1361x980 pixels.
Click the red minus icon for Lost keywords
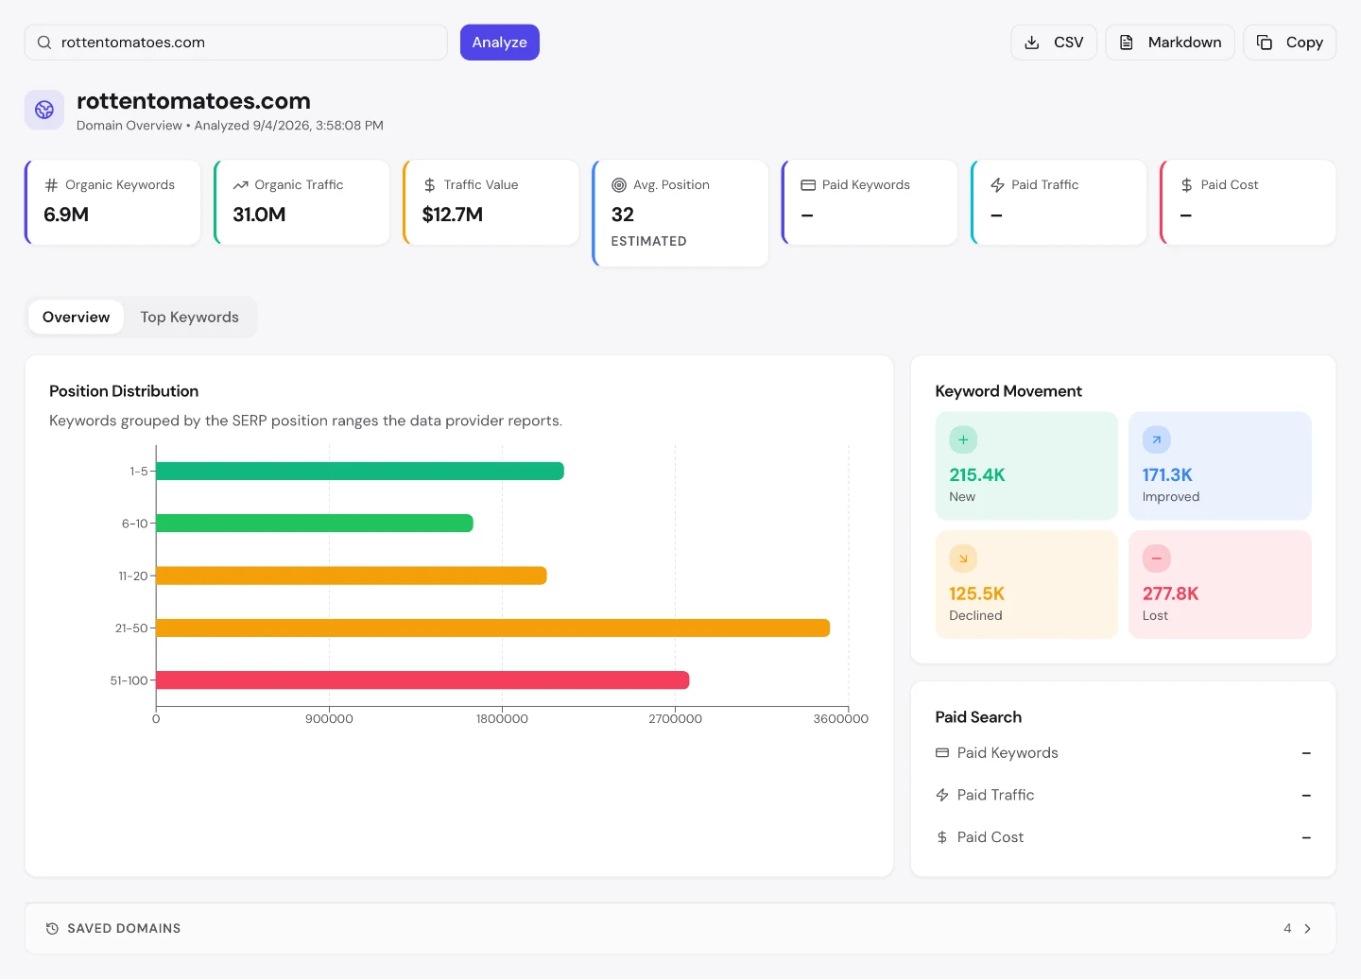(1156, 559)
